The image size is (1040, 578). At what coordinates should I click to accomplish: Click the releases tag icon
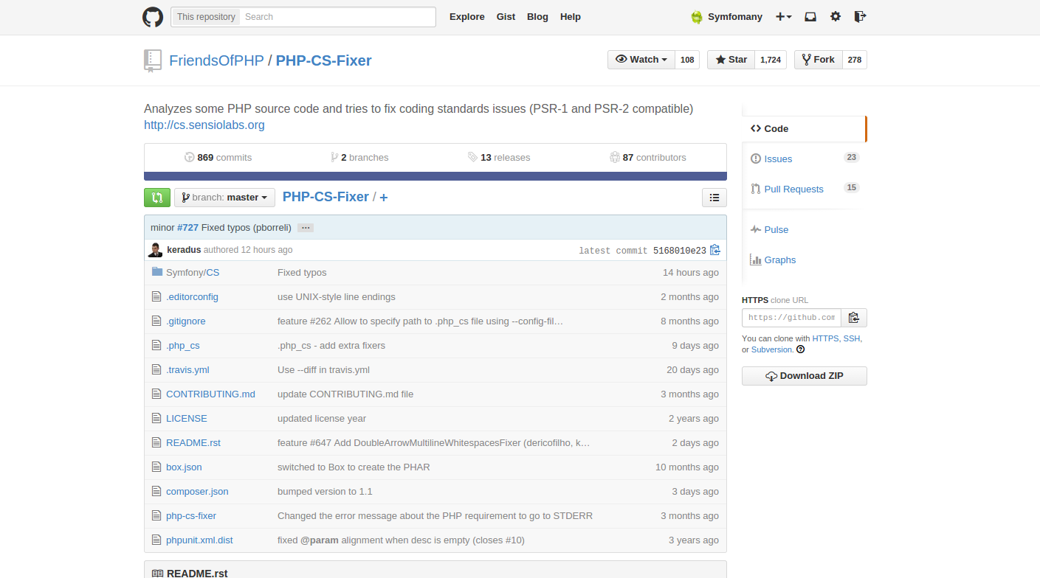click(472, 157)
